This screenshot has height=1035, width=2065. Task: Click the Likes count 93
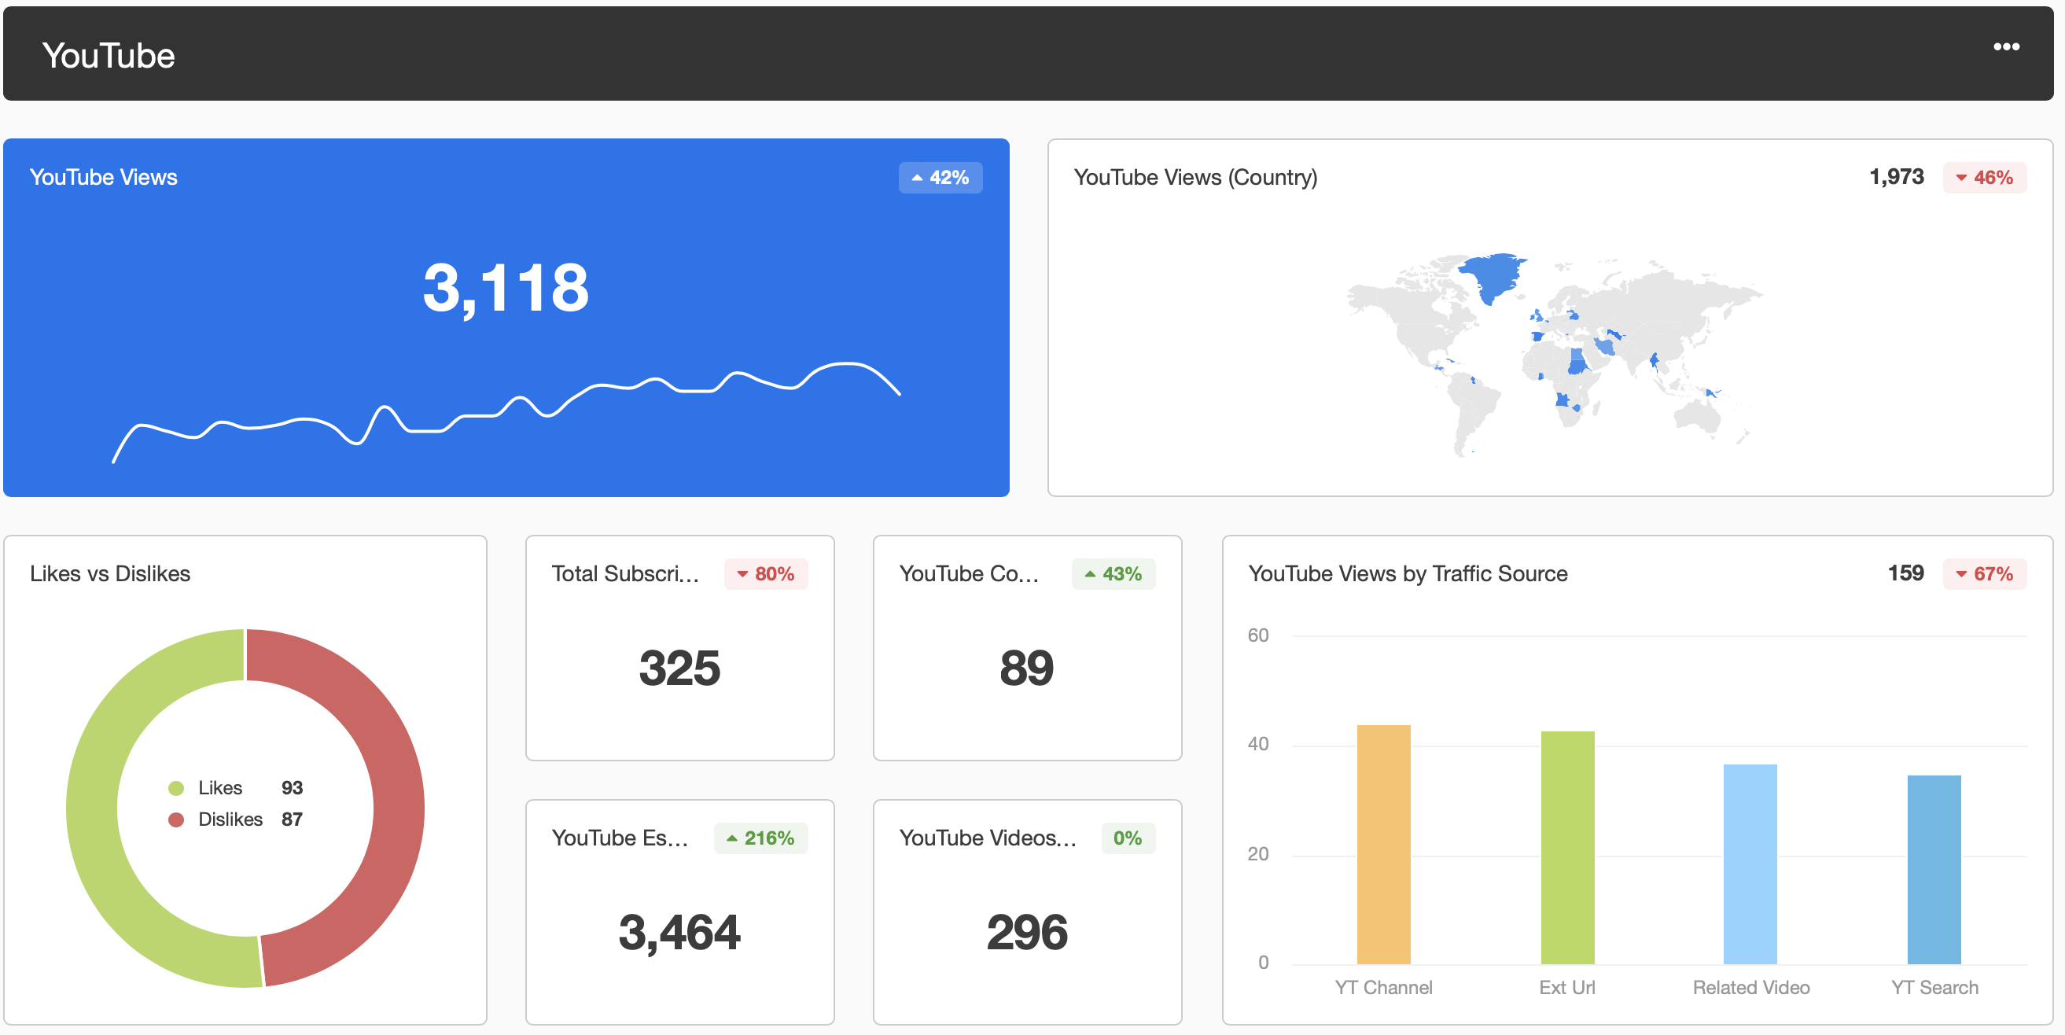pos(292,787)
